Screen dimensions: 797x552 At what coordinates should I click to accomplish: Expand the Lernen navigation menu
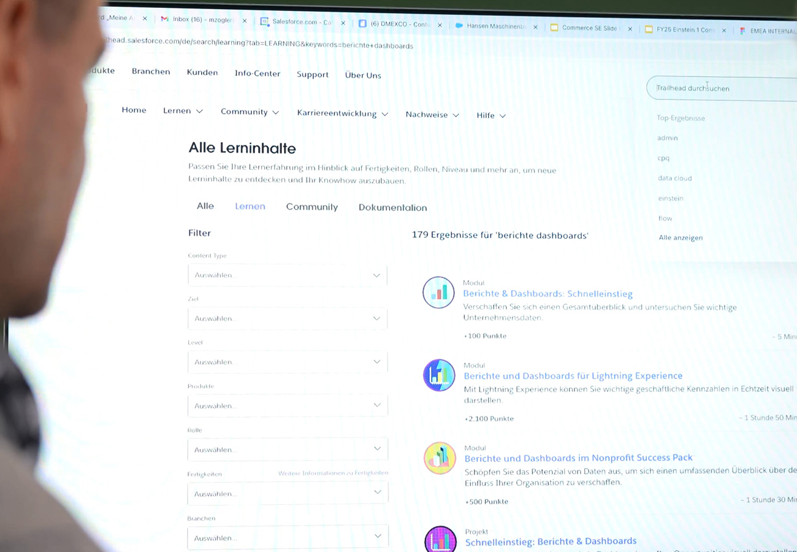[183, 111]
